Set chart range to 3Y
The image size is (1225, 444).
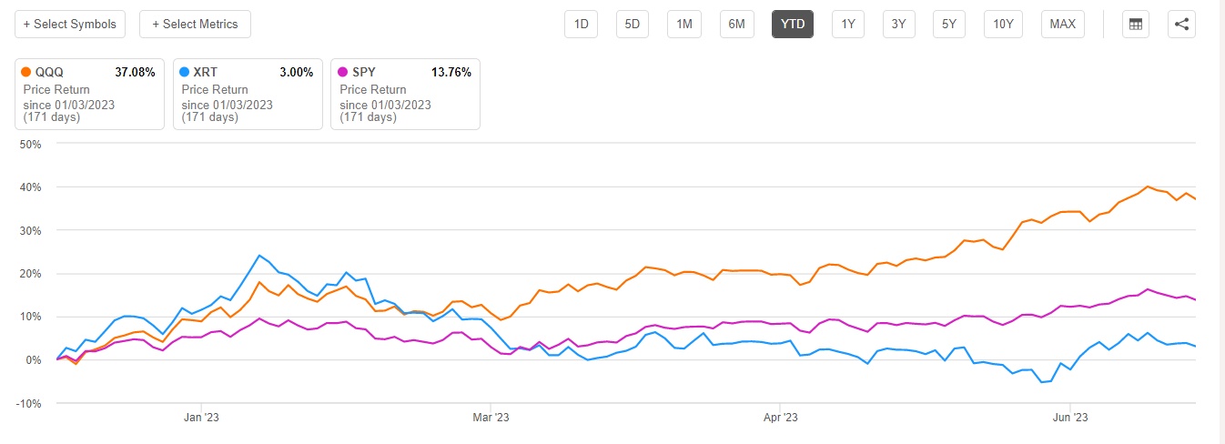[898, 25]
